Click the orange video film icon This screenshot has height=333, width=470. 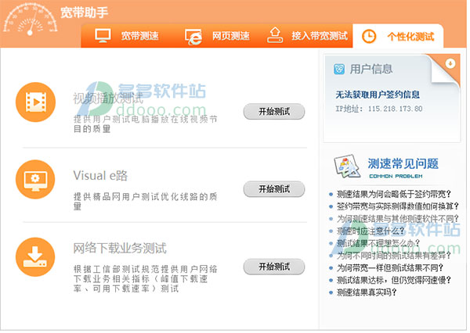point(36,102)
